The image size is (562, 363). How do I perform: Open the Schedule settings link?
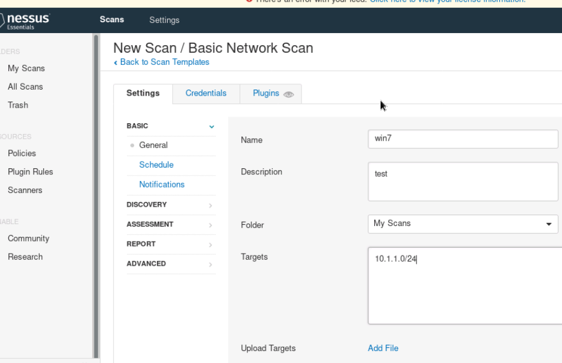coord(156,165)
